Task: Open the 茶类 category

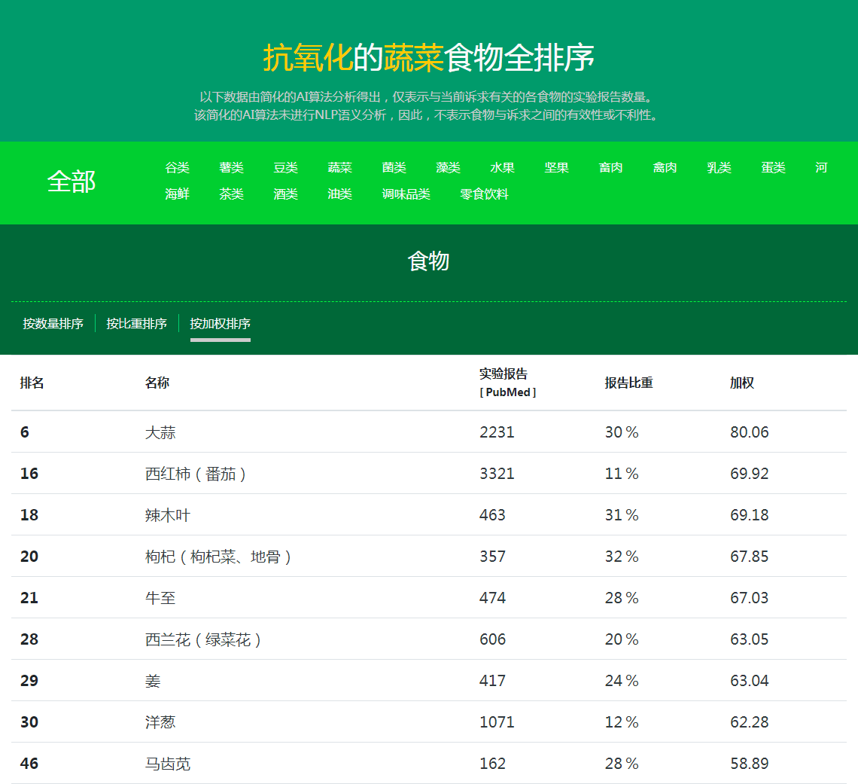Action: [x=231, y=194]
